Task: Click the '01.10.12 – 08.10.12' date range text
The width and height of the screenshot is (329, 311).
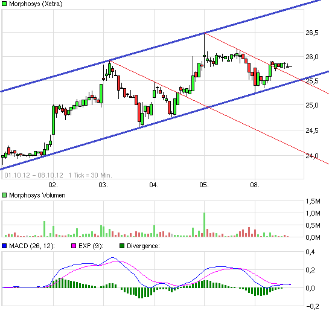Action: (x=34, y=175)
